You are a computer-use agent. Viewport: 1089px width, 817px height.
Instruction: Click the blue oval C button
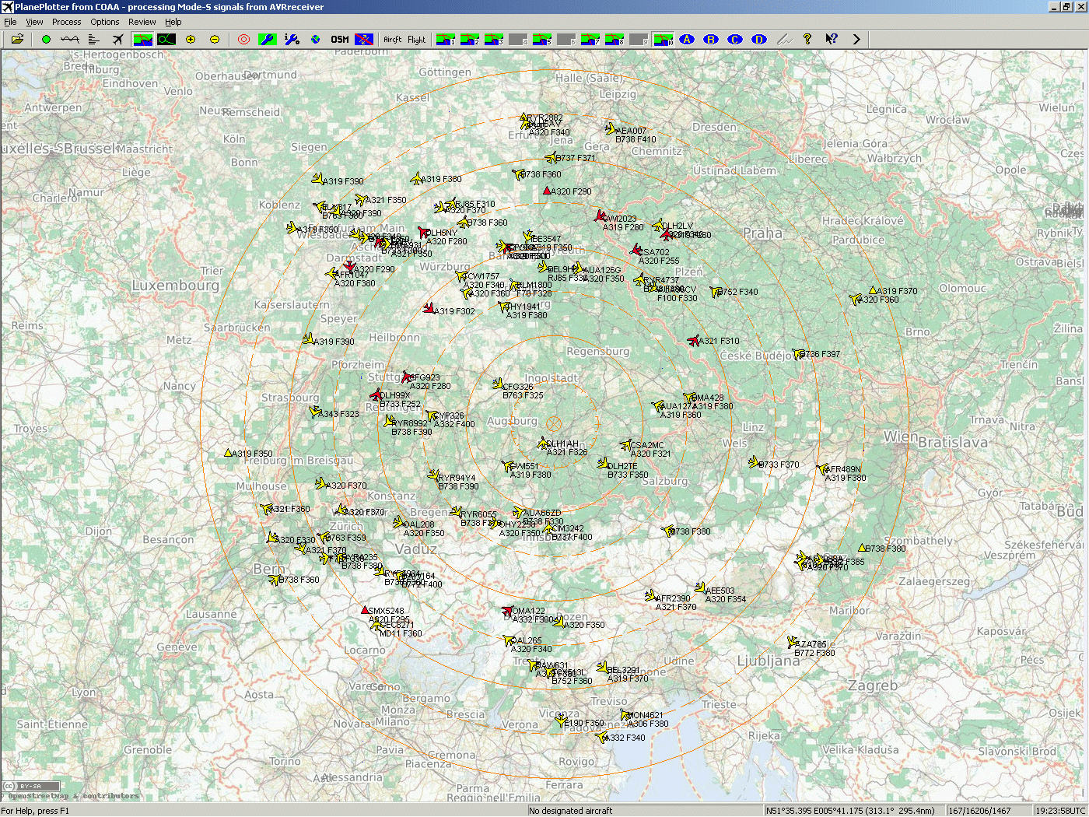click(735, 39)
